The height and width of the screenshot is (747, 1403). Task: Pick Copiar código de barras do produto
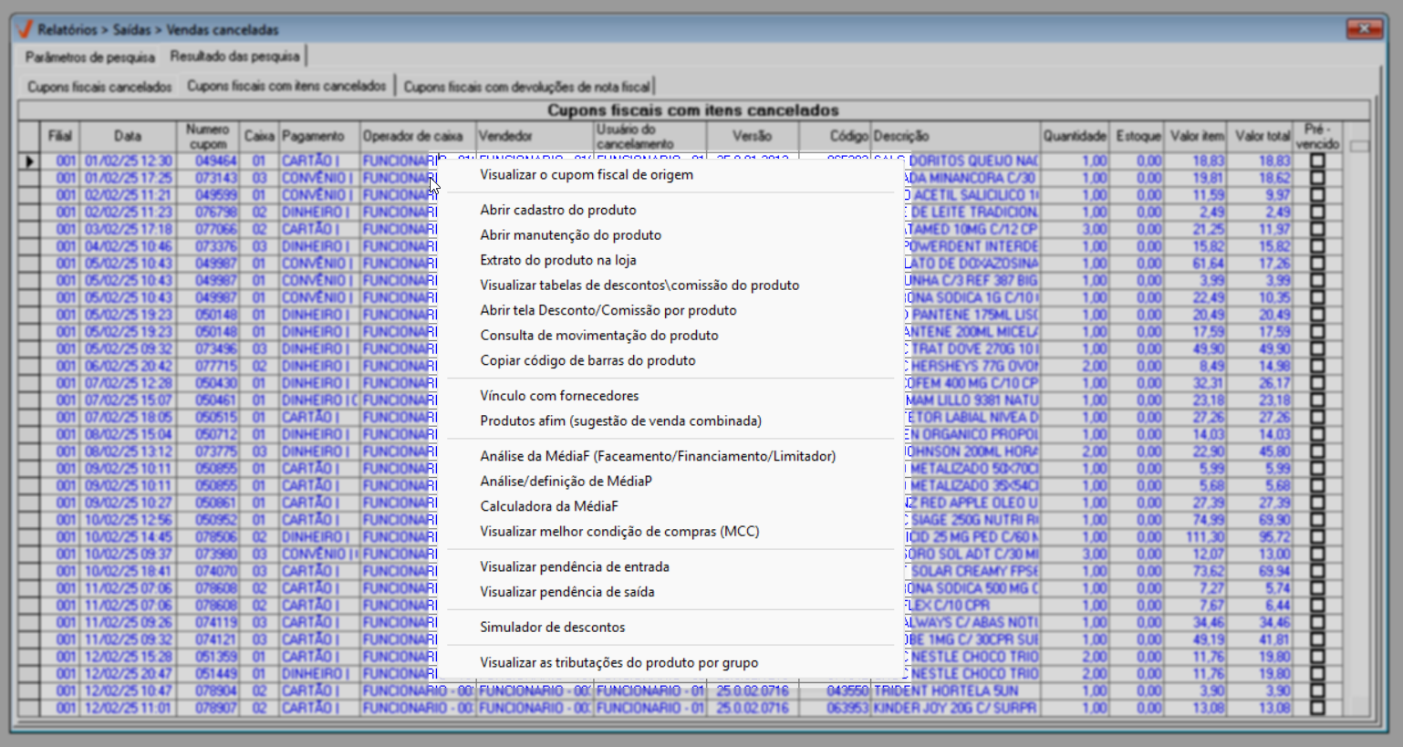[587, 360]
